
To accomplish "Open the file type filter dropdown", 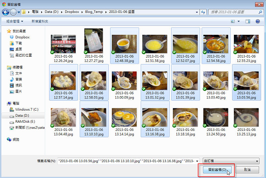I will tap(231, 161).
